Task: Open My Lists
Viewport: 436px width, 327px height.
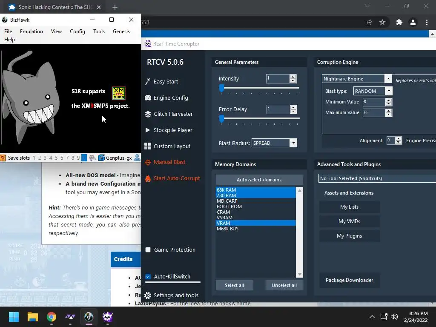Action: coord(349,207)
